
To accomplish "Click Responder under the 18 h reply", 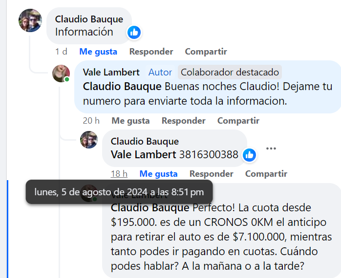I will point(212,174).
